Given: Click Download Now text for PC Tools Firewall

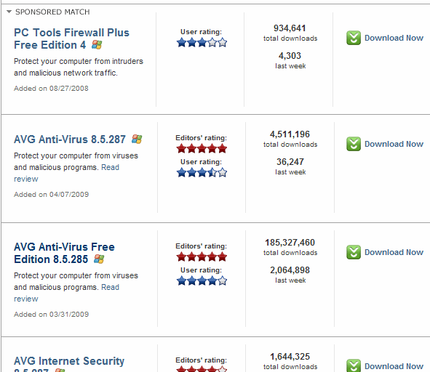Looking at the screenshot, I should tap(394, 38).
